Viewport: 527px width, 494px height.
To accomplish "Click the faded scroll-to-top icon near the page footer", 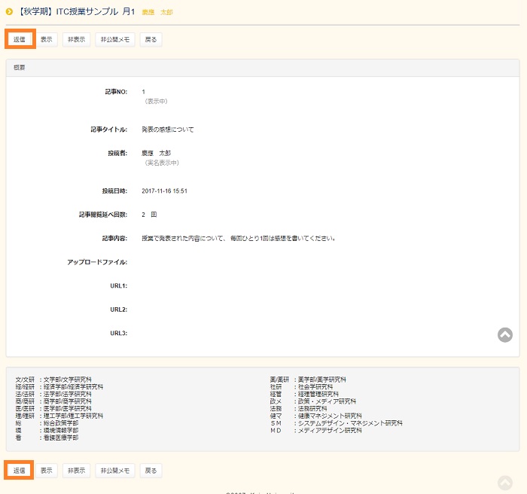I will tap(505, 483).
